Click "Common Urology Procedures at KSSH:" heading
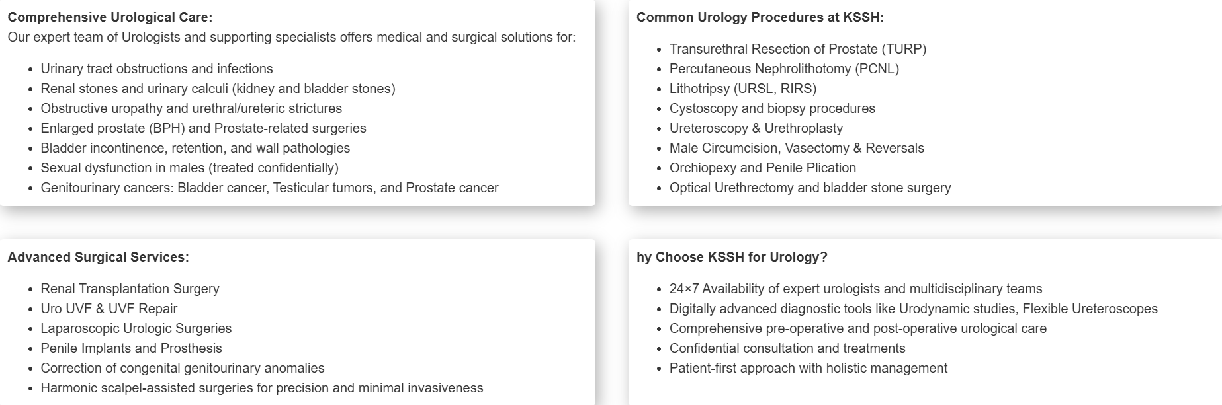Screen dimensions: 1222x405 coord(760,17)
